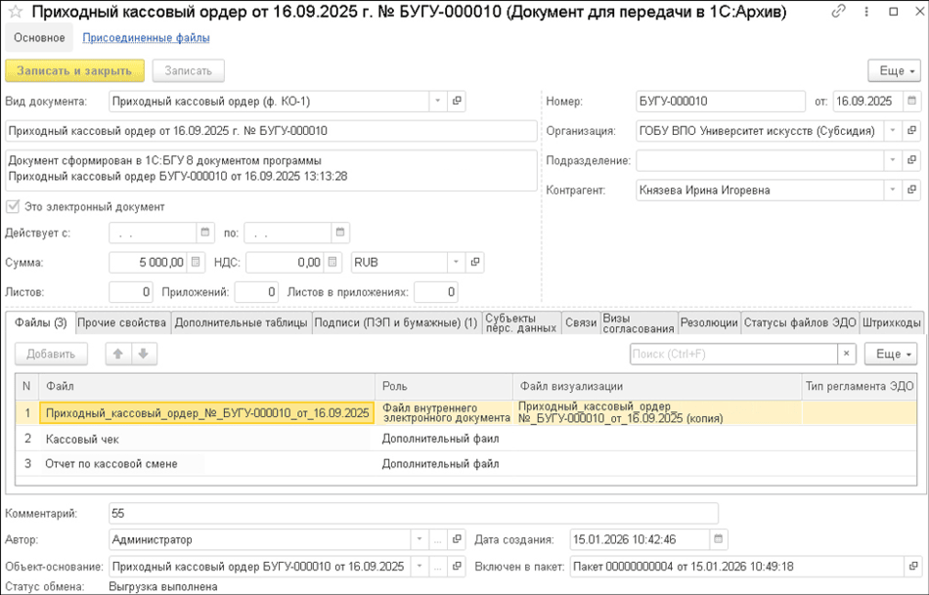Open the top Еще menu button
Screen dimensions: 929x595
pos(893,71)
